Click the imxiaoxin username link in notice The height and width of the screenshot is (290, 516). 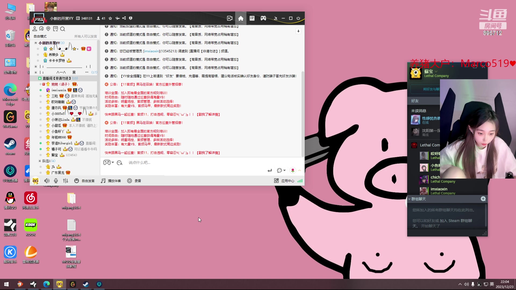click(x=151, y=51)
